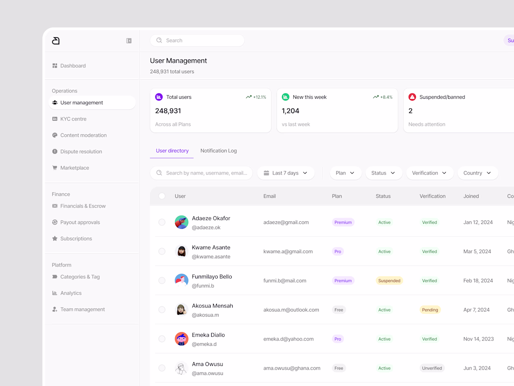
Task: Switch to the User directory tab
Action: coord(172,151)
